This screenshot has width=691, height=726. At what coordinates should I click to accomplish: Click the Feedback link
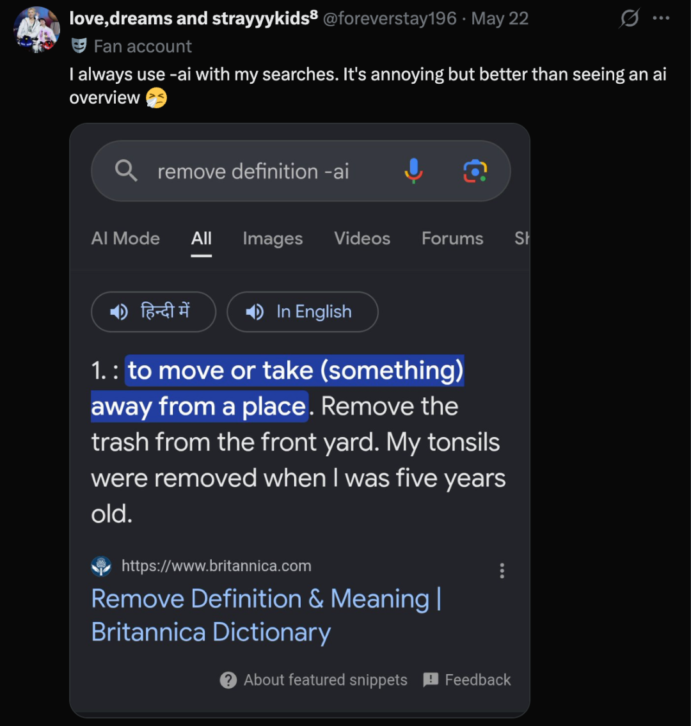pyautogui.click(x=478, y=680)
